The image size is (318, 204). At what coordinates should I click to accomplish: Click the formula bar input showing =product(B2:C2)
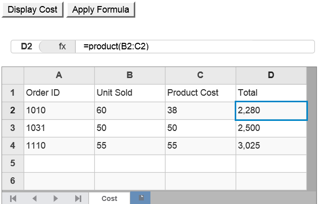pyautogui.click(x=194, y=46)
